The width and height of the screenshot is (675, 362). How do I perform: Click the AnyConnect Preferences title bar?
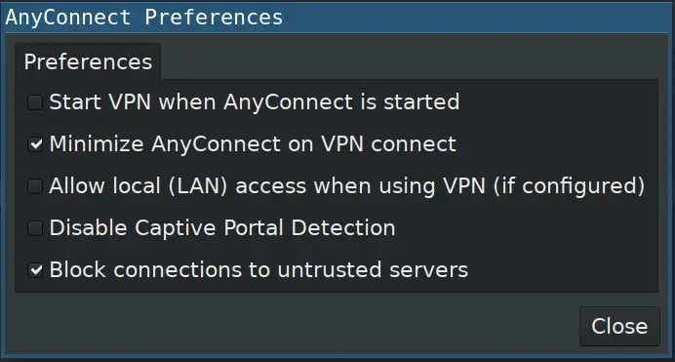(337, 18)
